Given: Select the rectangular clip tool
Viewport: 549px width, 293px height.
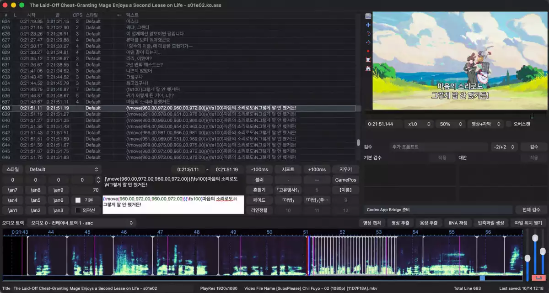Looking at the screenshot, I should tap(368, 59).
